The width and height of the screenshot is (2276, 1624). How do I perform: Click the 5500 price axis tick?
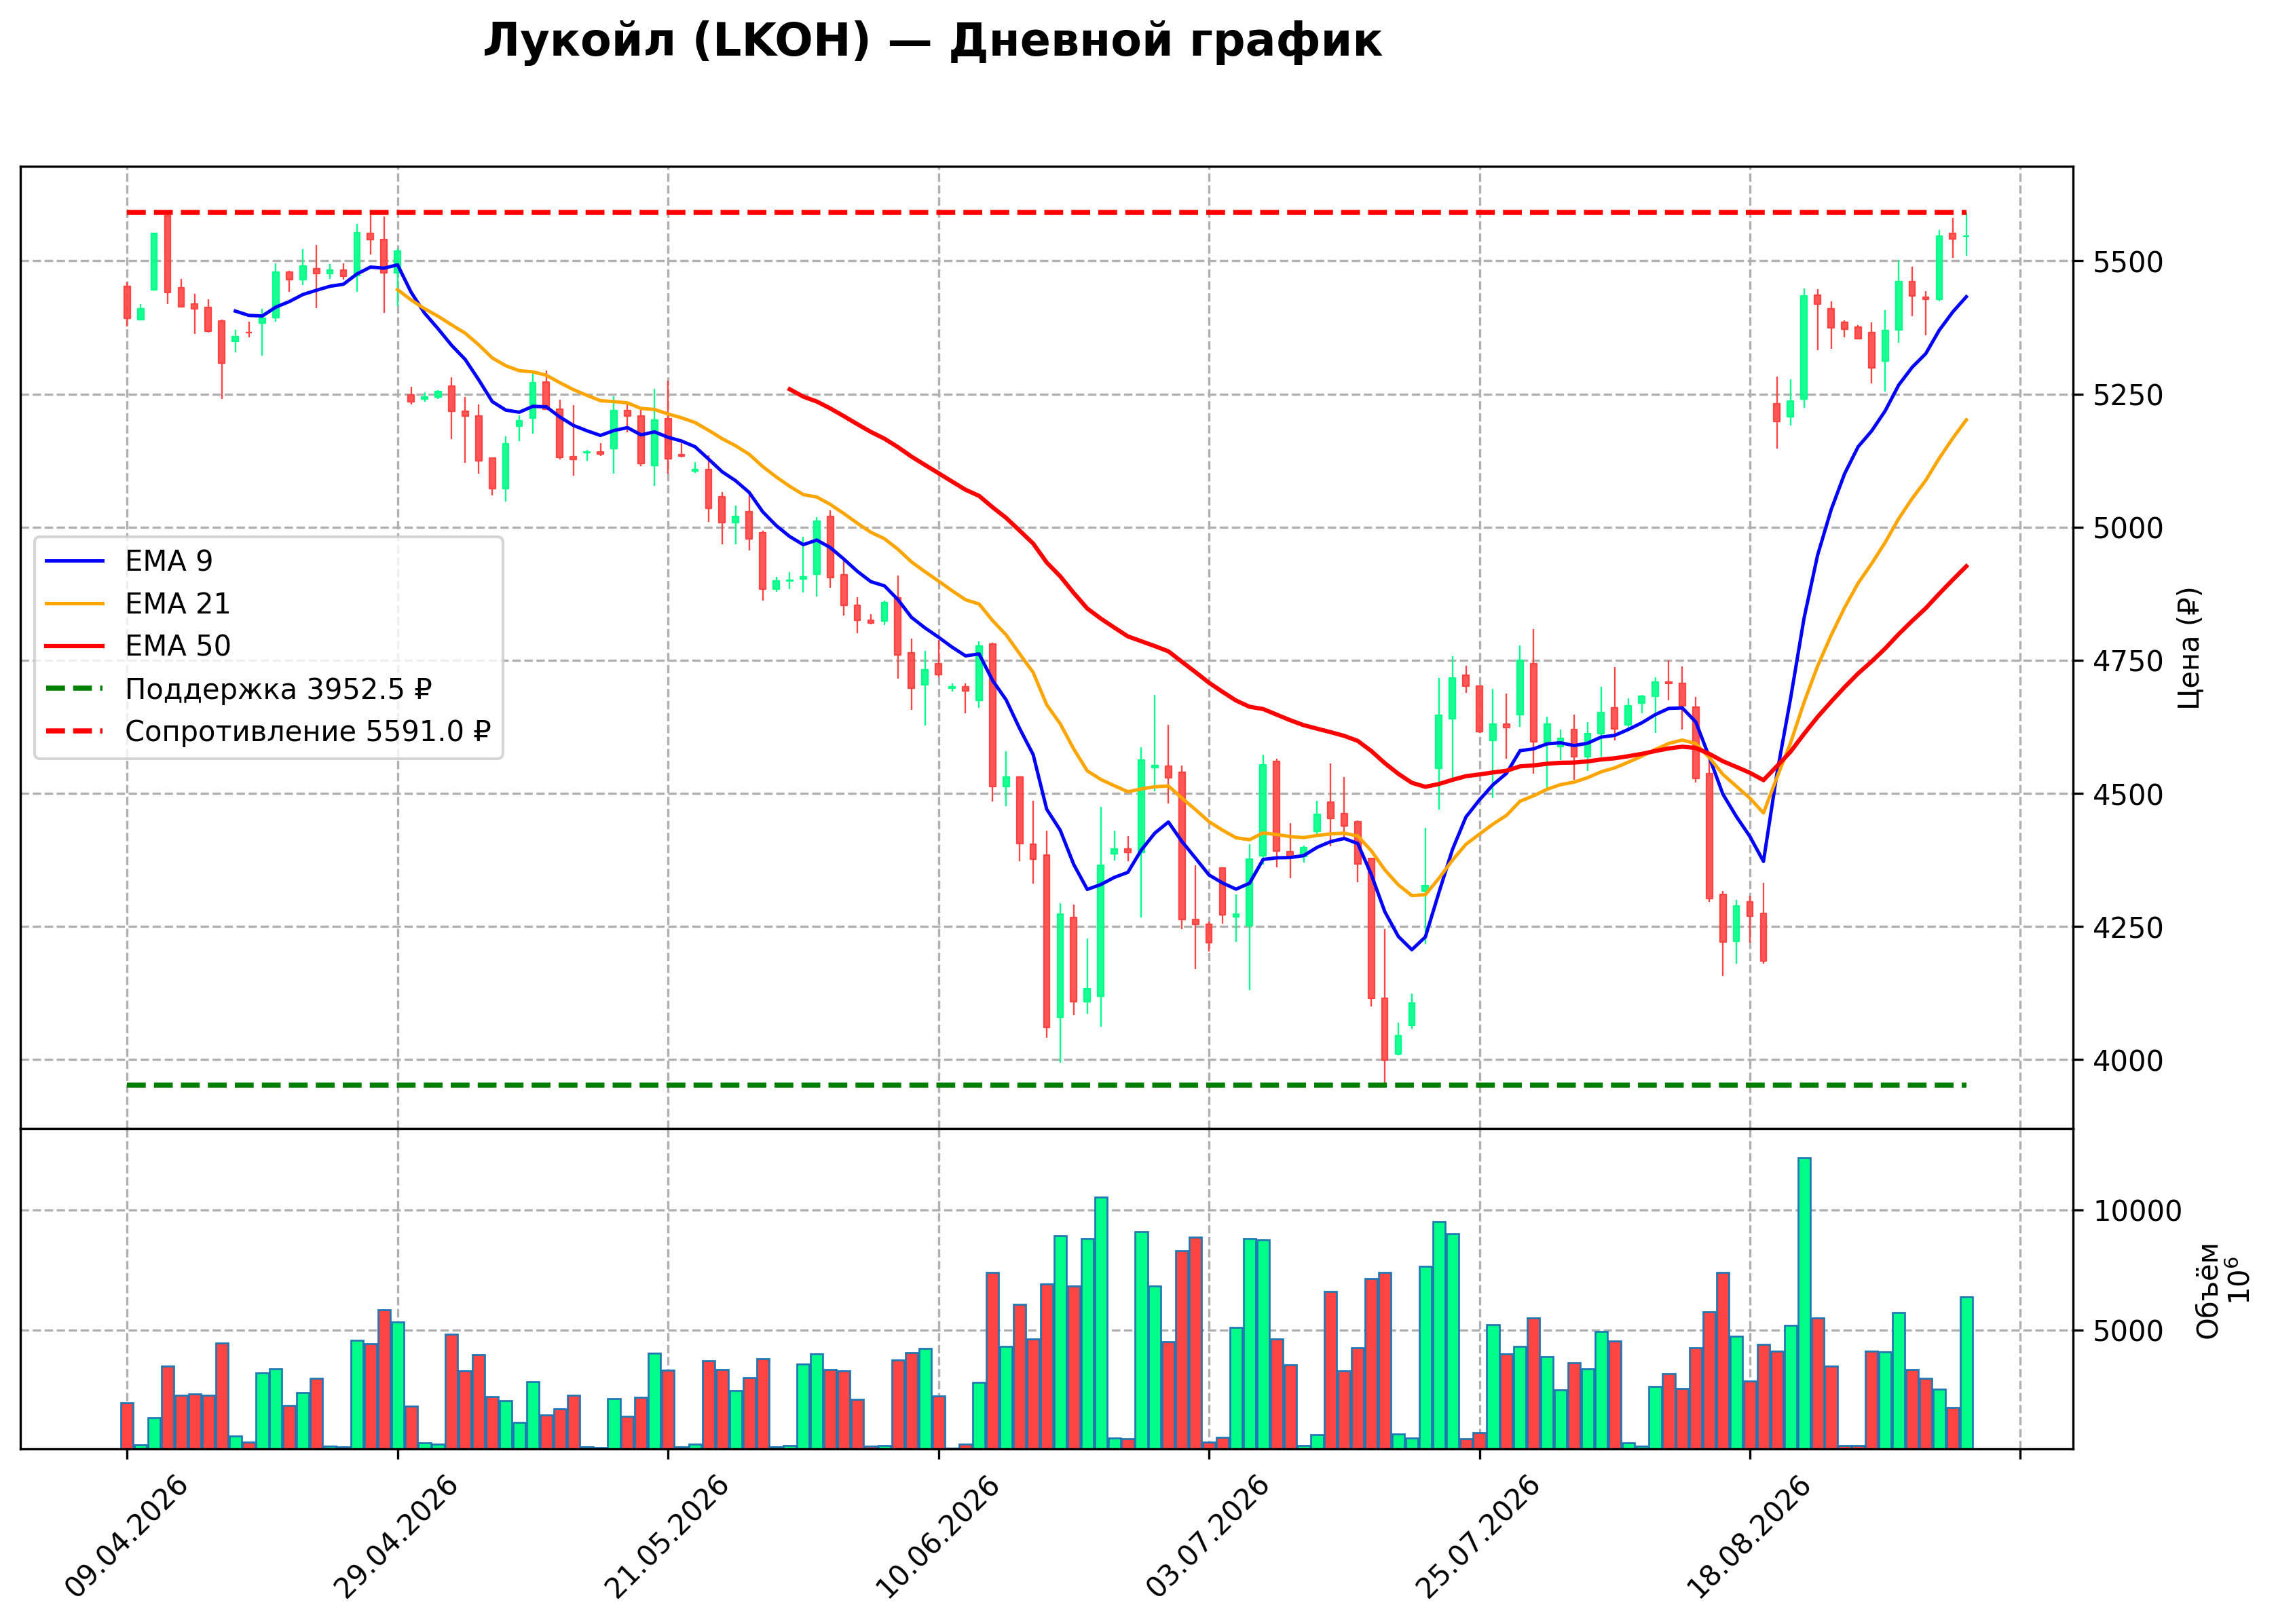click(x=2128, y=262)
